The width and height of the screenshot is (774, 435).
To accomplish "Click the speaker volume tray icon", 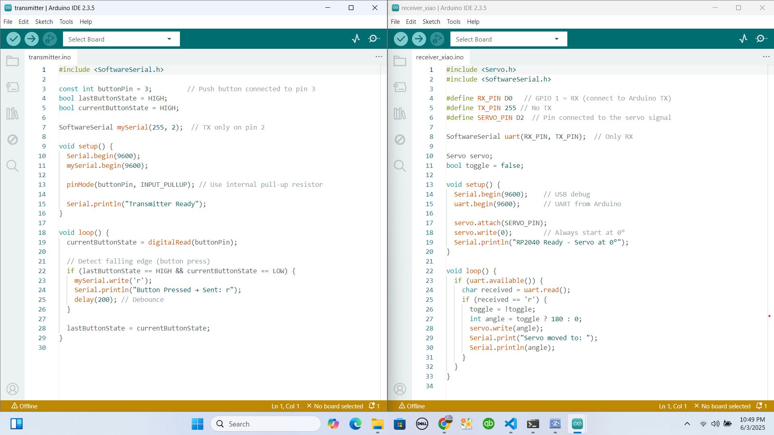I will [715, 424].
